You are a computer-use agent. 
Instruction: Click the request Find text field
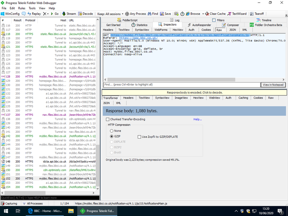pos(182,85)
